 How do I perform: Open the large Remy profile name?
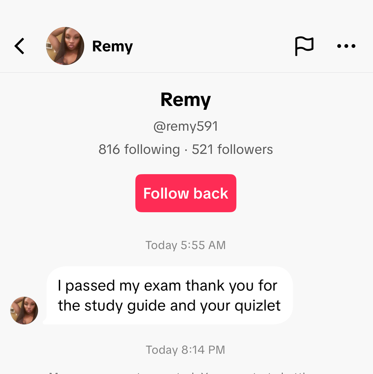point(186,100)
